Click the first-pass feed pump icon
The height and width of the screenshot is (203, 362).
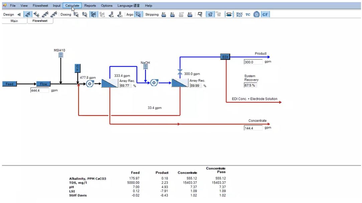pos(90,84)
